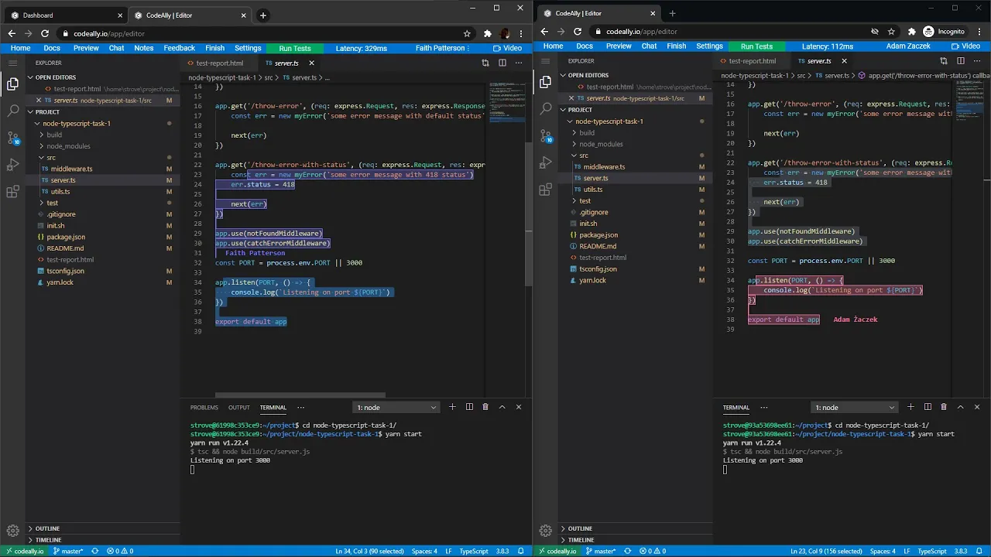This screenshot has height=557, width=991.
Task: Open Source Control in left window activity bar
Action: pos(12,138)
